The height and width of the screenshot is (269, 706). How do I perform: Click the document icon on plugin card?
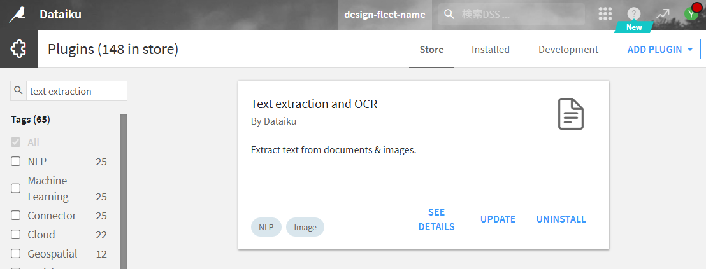pos(570,114)
